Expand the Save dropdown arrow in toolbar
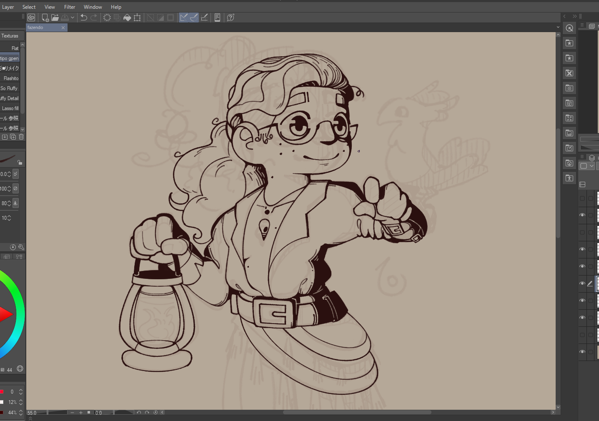Screen dimensions: 599x421 pyautogui.click(x=73, y=18)
